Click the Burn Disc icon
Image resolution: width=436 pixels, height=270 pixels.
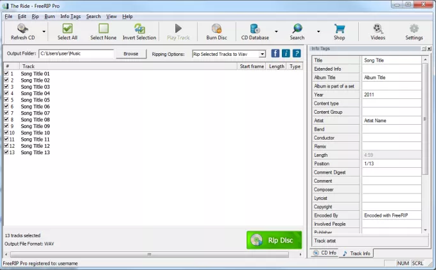click(x=216, y=28)
